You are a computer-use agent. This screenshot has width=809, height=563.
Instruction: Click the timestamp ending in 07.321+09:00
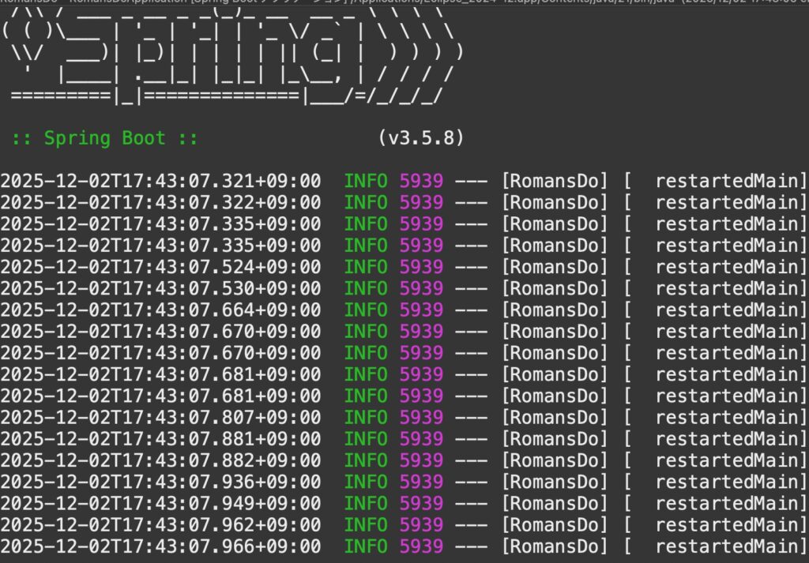(x=160, y=181)
